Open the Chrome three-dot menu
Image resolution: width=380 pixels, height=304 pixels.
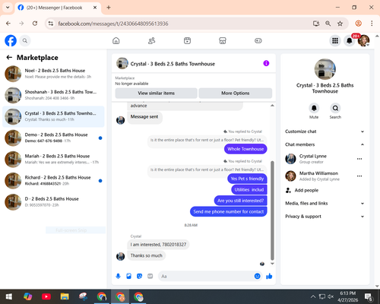click(372, 24)
